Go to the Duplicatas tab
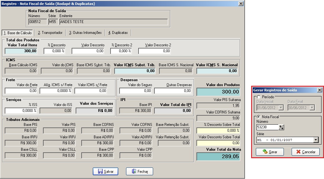The height and width of the screenshot is (179, 324). (118, 33)
